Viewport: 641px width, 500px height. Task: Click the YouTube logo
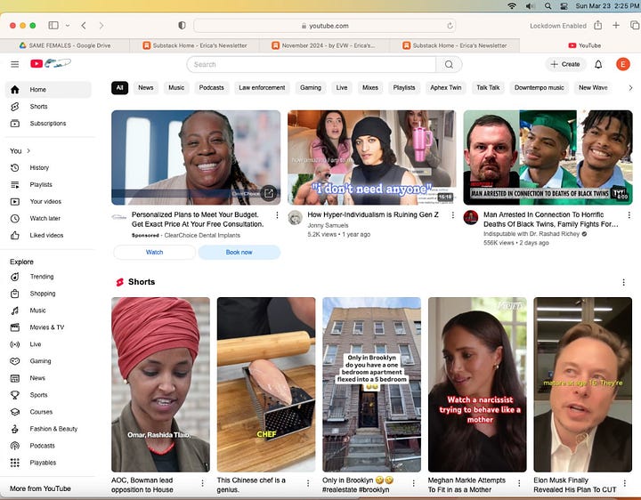click(x=50, y=63)
